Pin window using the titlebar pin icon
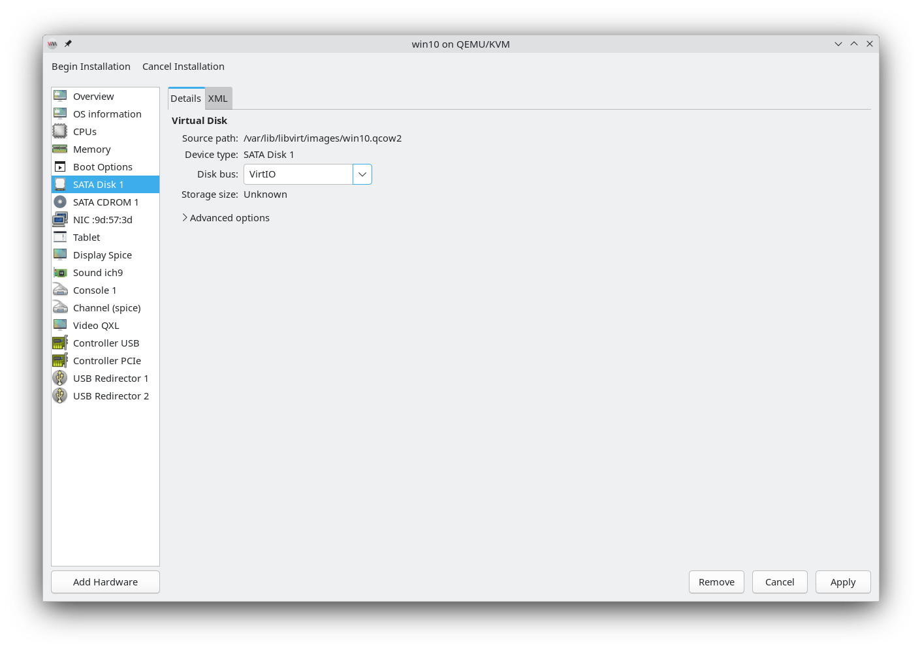922x652 pixels. 68,44
